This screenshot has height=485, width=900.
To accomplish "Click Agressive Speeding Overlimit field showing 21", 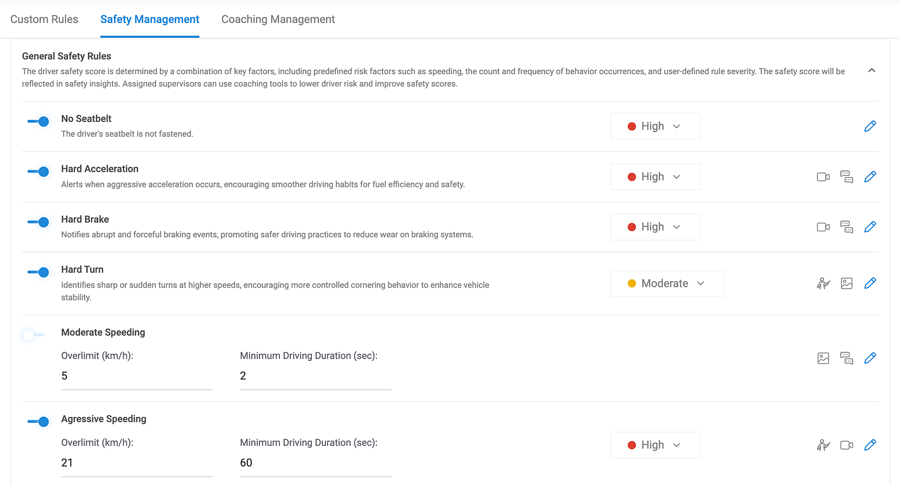I will click(x=136, y=463).
